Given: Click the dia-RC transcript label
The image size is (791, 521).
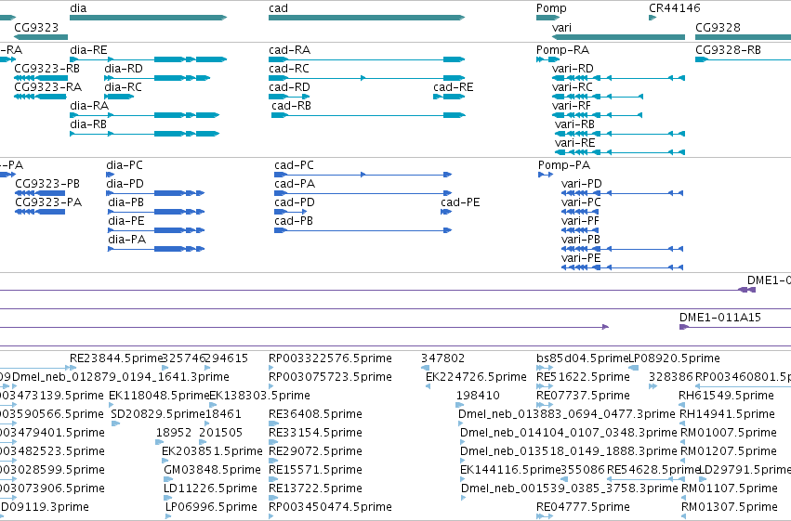Looking at the screenshot, I should (x=123, y=87).
